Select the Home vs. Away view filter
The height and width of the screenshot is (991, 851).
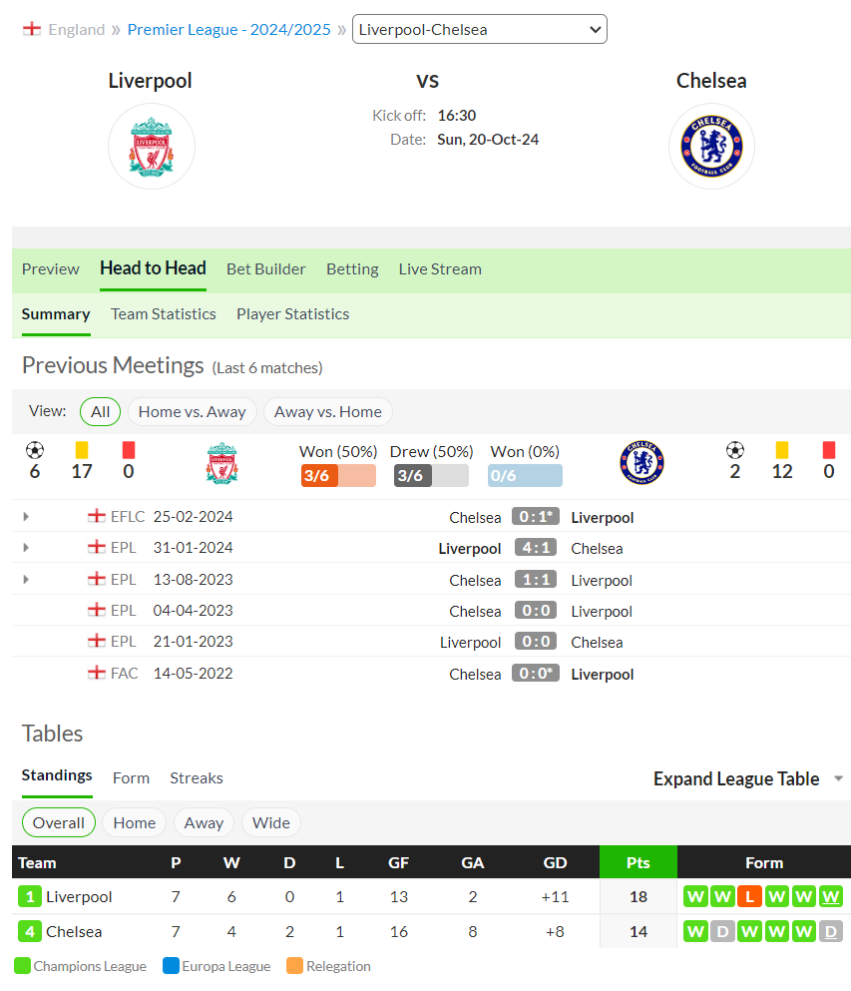click(193, 412)
